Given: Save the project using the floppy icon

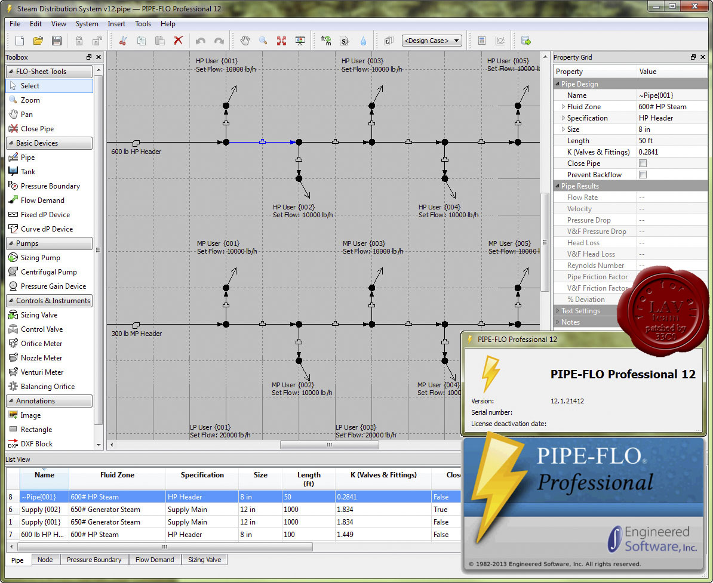Looking at the screenshot, I should (56, 41).
